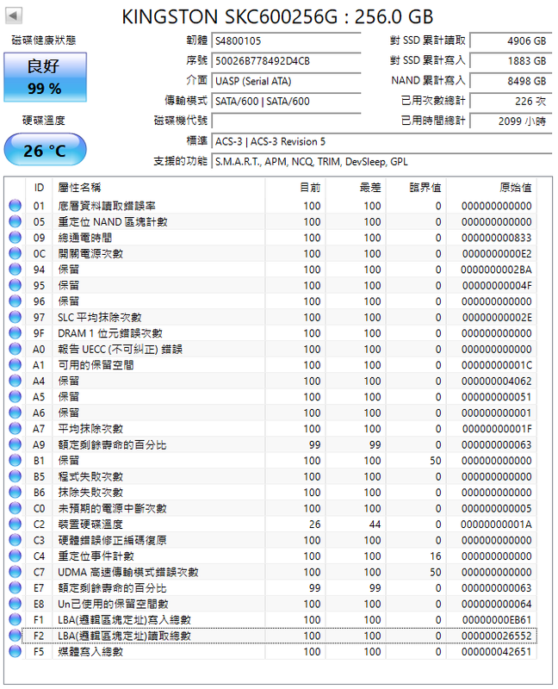Image resolution: width=558 pixels, height=689 pixels.
Task: Select the SLC 平均抹除次數 attribute name
Action: pos(100,317)
